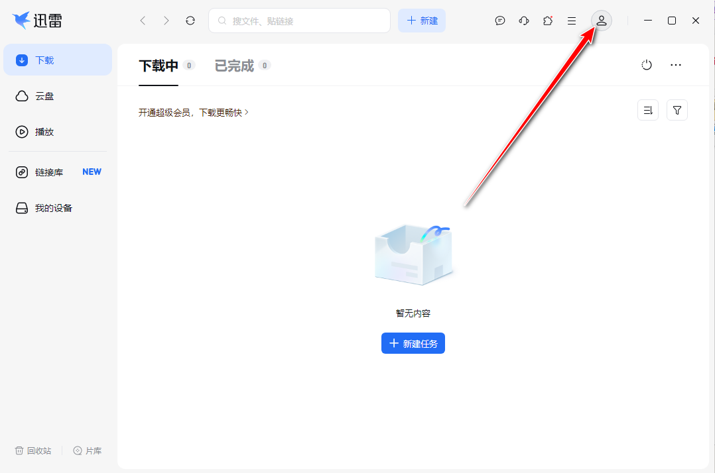Open the filter funnel icon

click(677, 110)
